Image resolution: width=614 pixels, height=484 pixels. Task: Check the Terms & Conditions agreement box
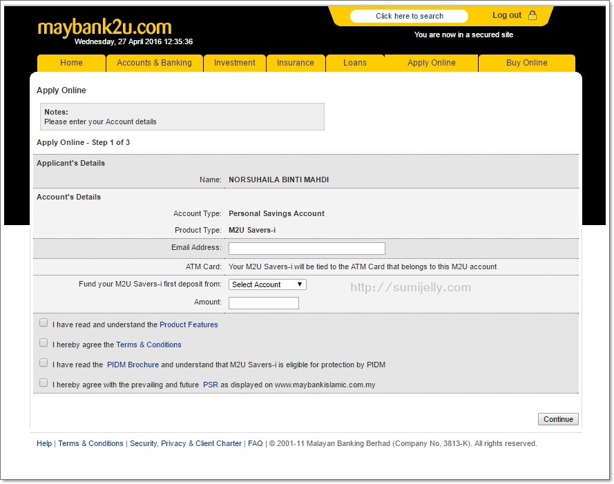pos(44,343)
